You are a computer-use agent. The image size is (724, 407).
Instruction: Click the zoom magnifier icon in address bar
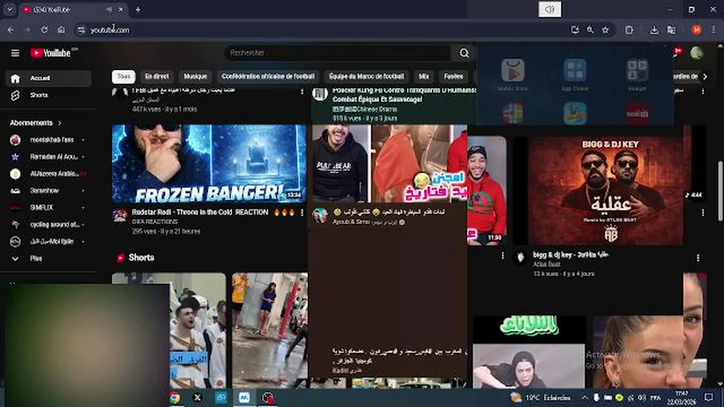click(590, 30)
